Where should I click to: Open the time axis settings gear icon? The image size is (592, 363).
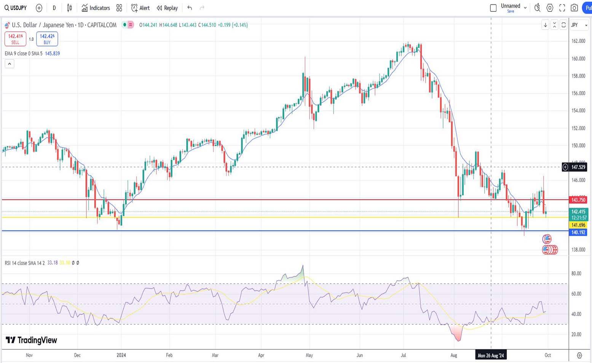coord(579,355)
